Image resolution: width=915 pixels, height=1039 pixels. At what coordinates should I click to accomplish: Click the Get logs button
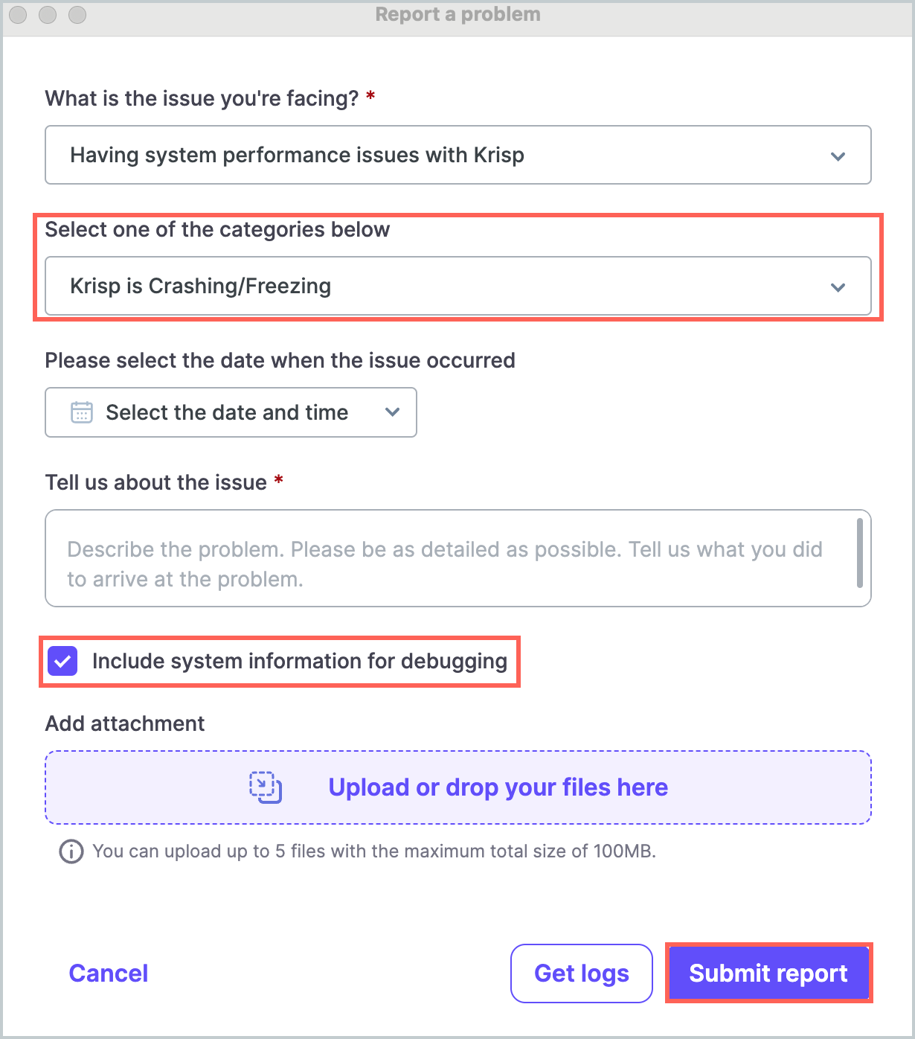[x=581, y=974]
